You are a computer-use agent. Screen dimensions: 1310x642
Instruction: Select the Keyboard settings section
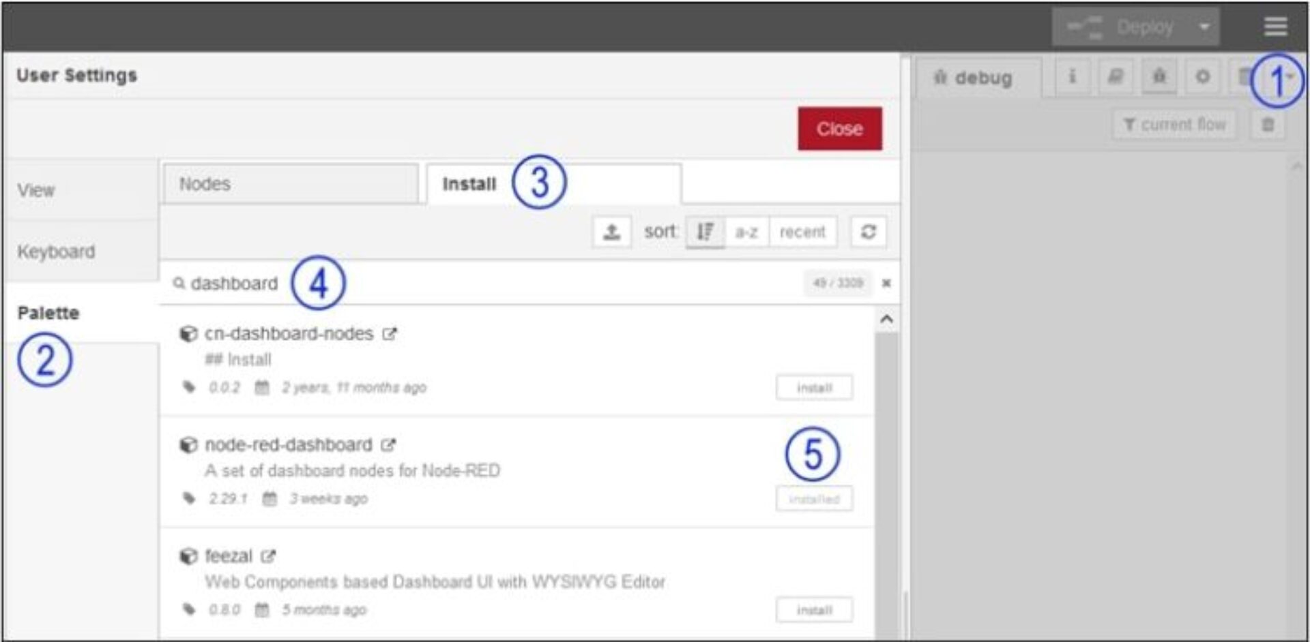point(56,251)
